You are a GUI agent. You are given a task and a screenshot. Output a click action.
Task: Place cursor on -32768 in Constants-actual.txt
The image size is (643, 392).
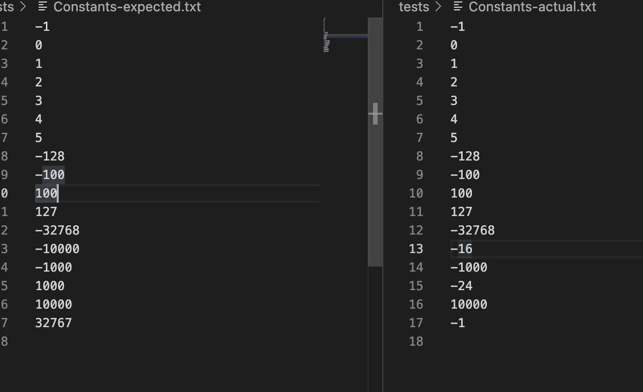(472, 230)
